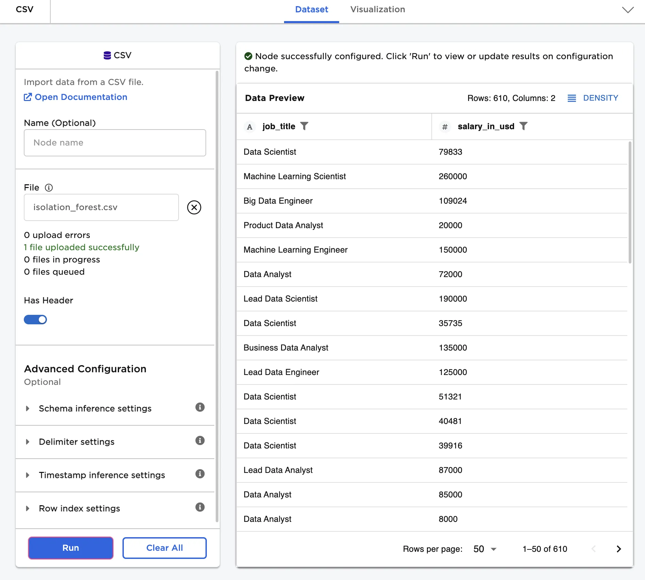645x580 pixels.
Task: Toggle the Has Header switch off
Action: click(x=35, y=320)
